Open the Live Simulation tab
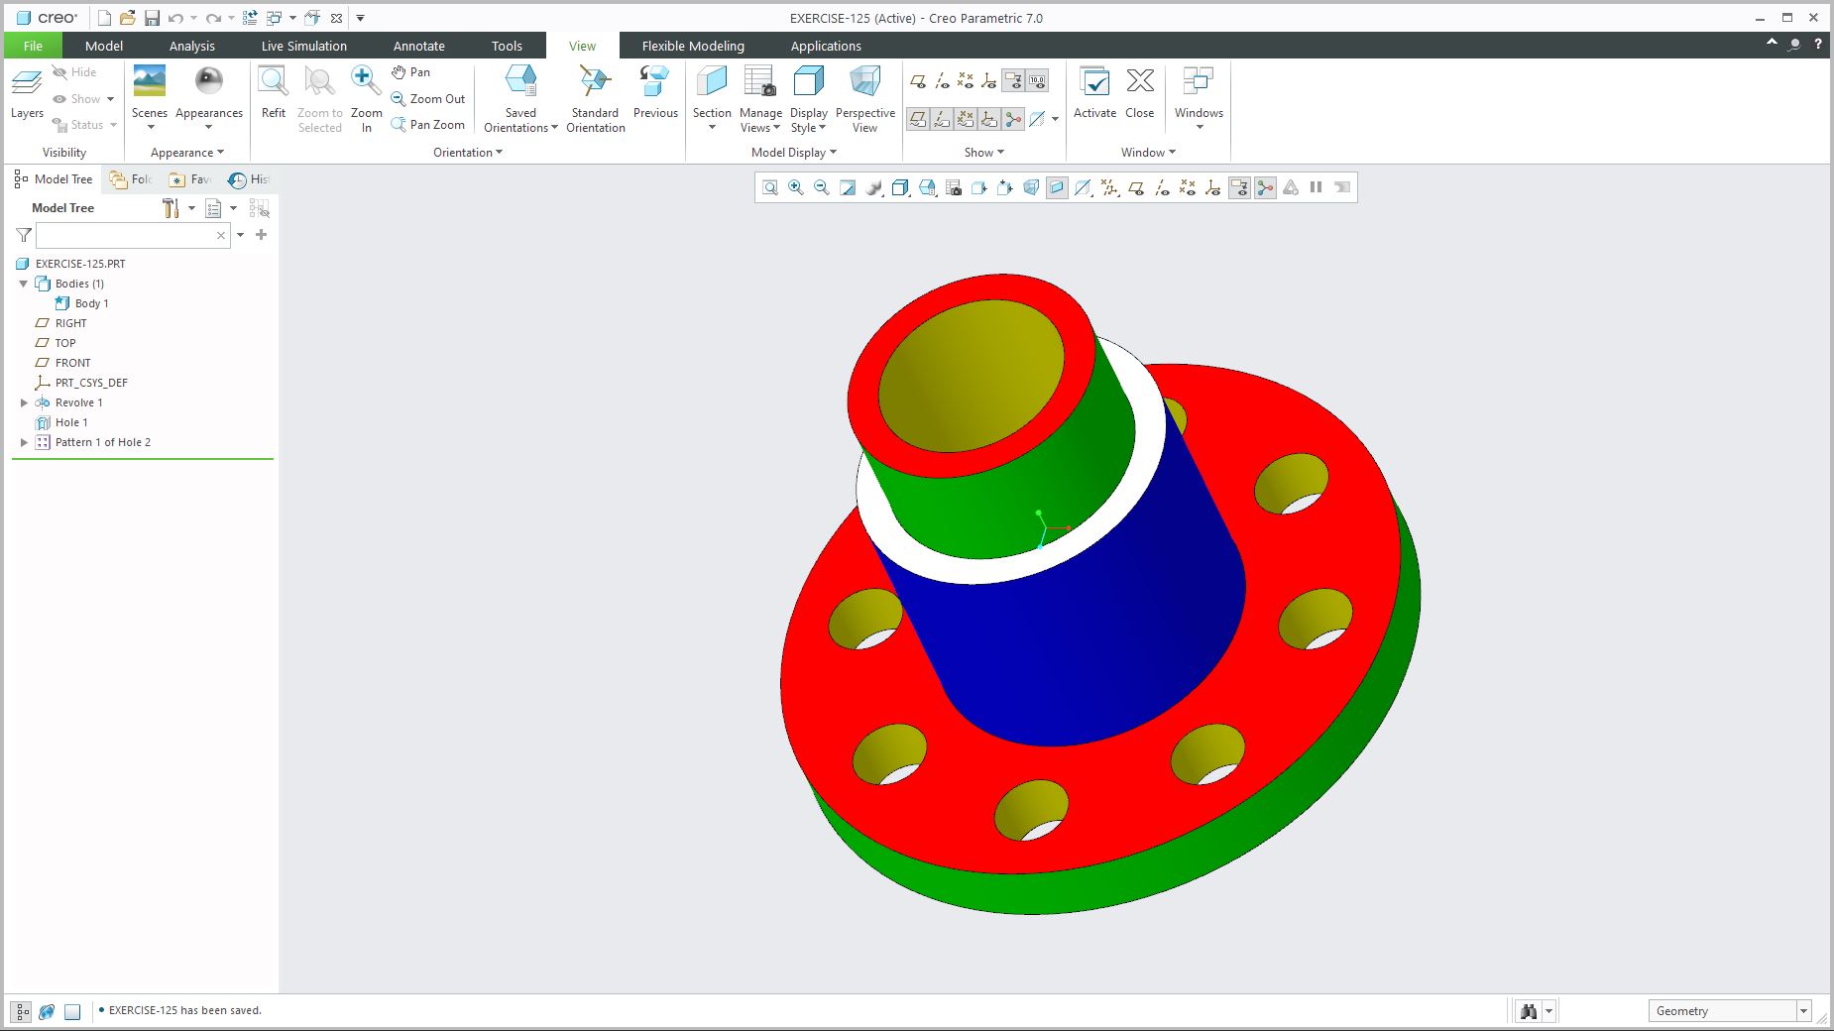This screenshot has width=1834, height=1031. [x=303, y=46]
